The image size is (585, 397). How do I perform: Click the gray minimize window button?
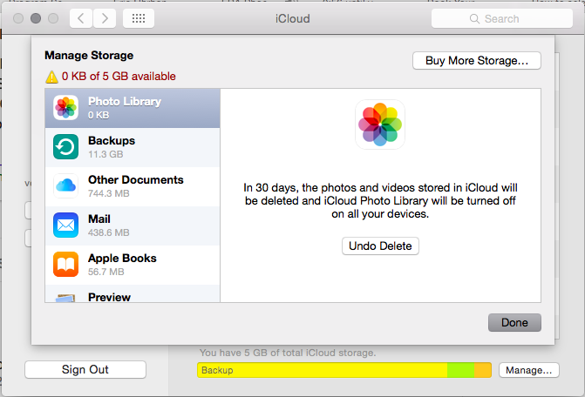tap(36, 18)
